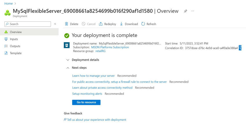Click the Cancel circle-slash icon
The width and height of the screenshot is (246, 124).
point(84,24)
